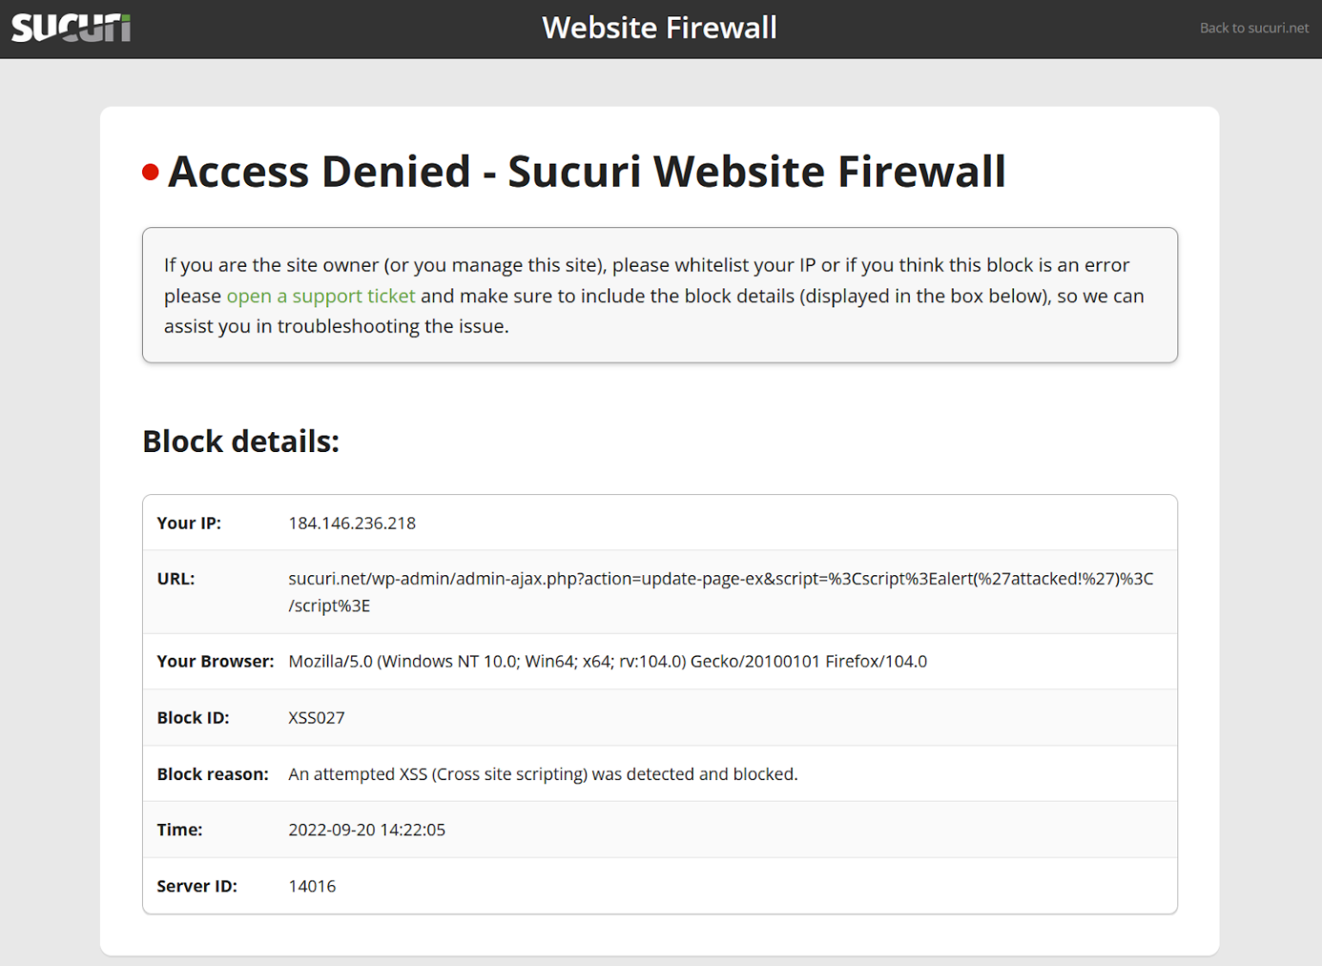Screen dimensions: 1322x966
Task: Select the Server ID value 14016
Action: [x=312, y=885]
